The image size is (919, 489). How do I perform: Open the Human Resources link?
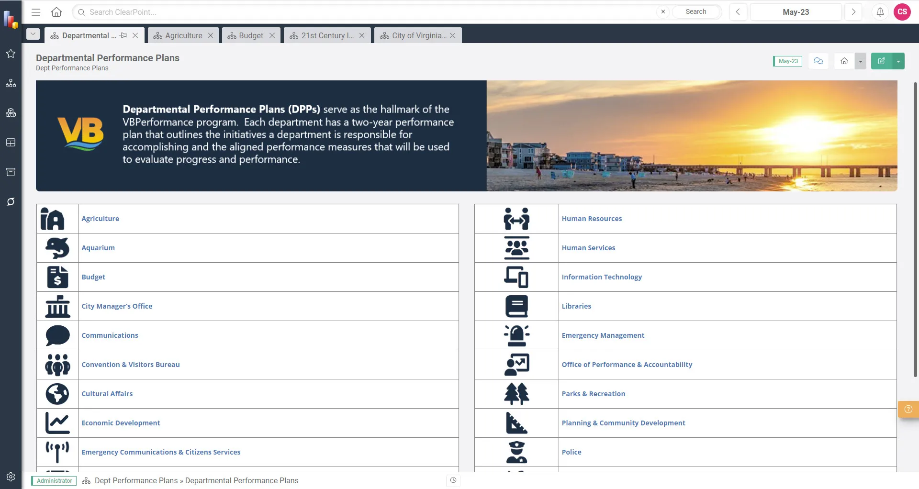(x=592, y=219)
